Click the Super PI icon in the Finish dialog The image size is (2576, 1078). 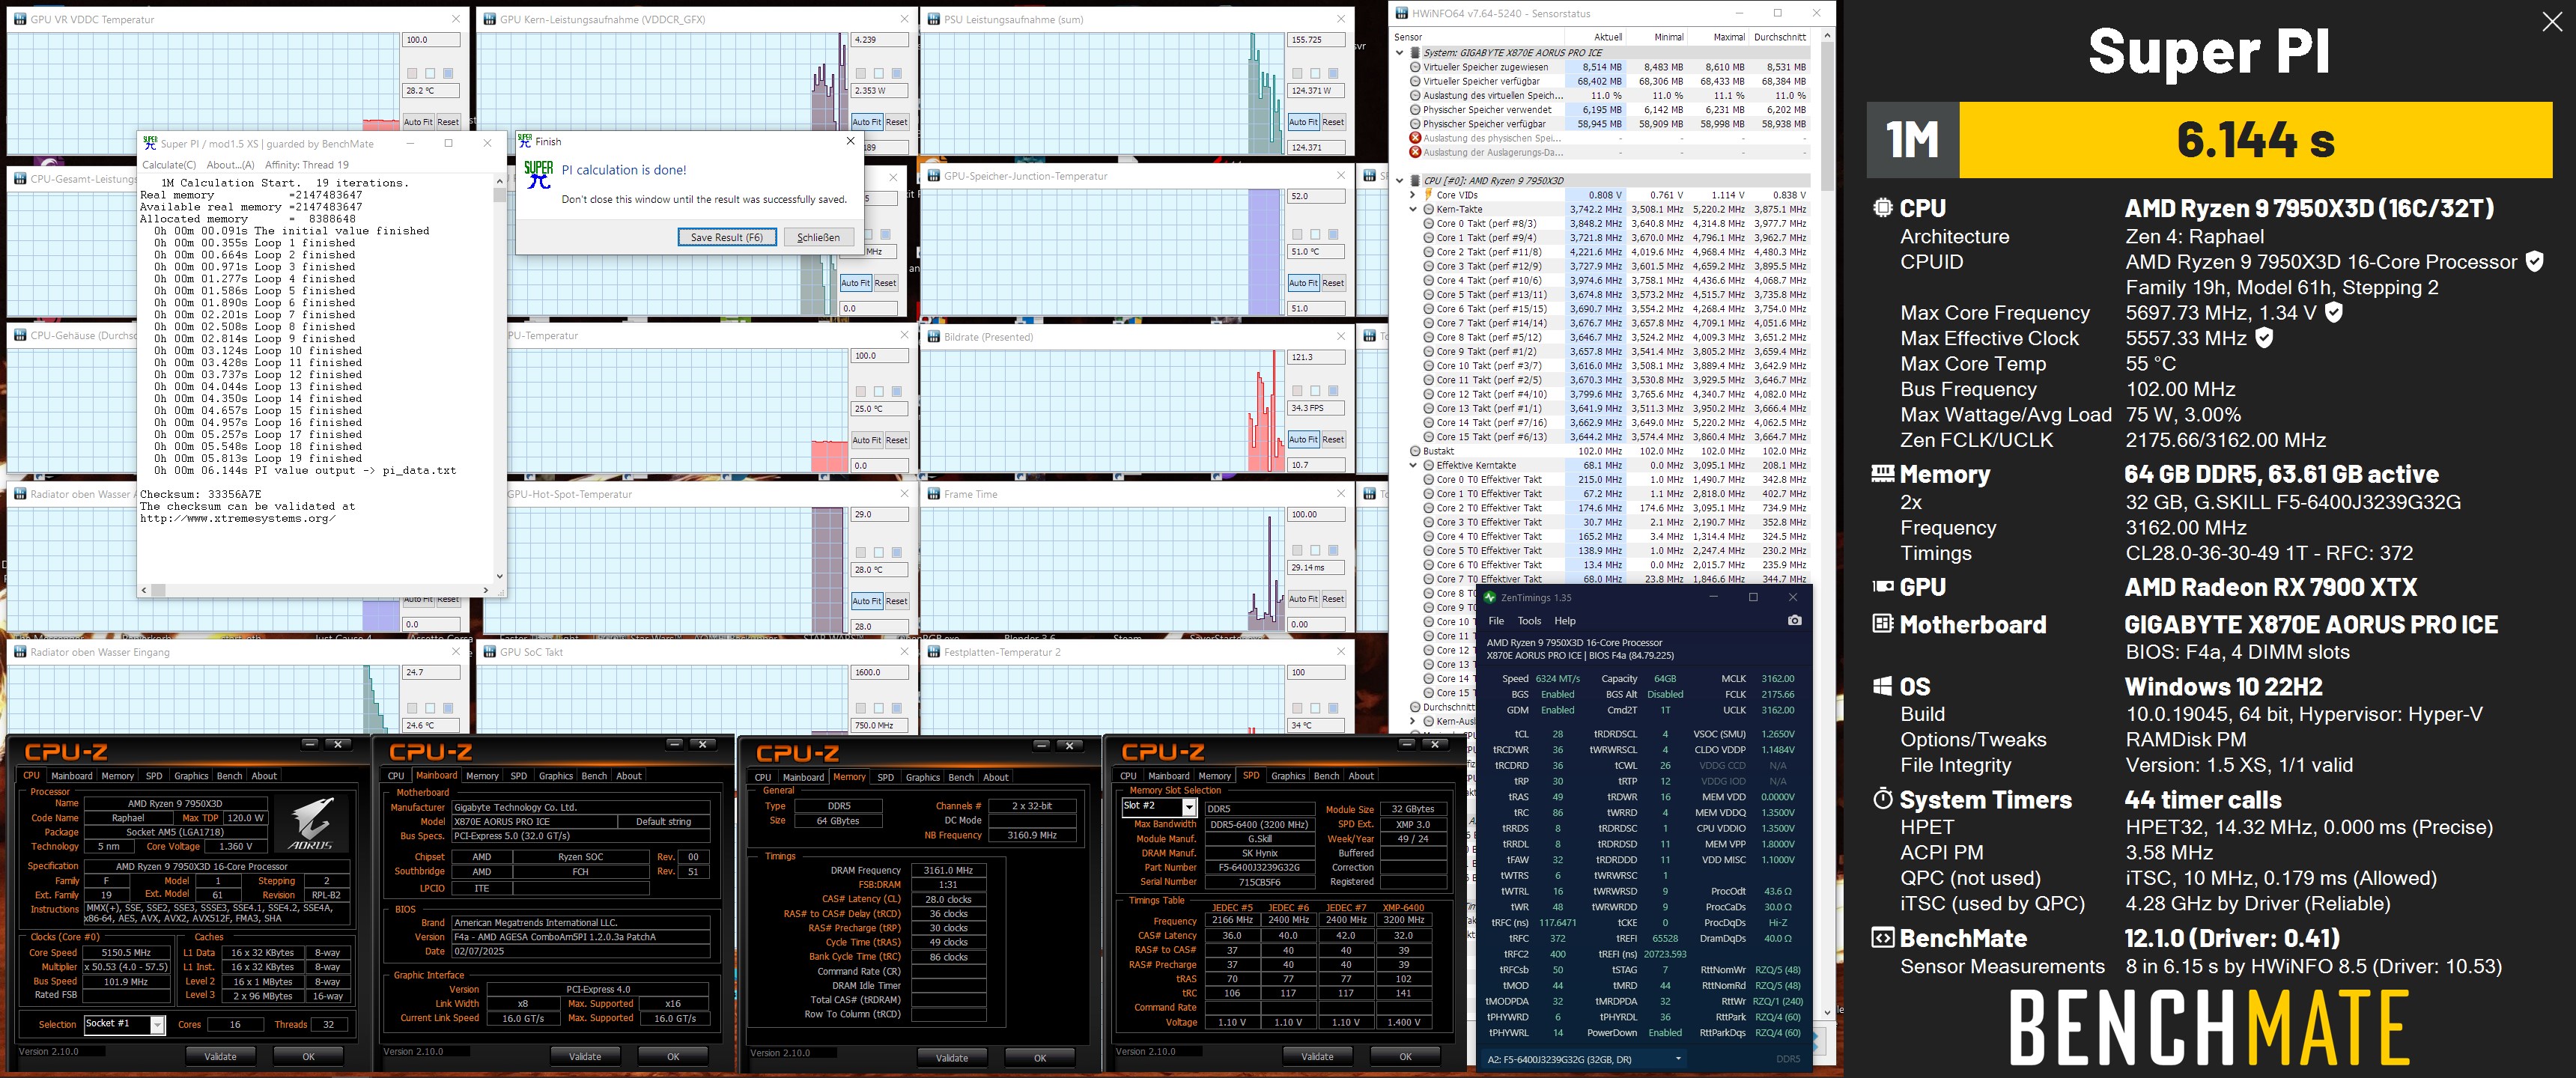coord(538,174)
